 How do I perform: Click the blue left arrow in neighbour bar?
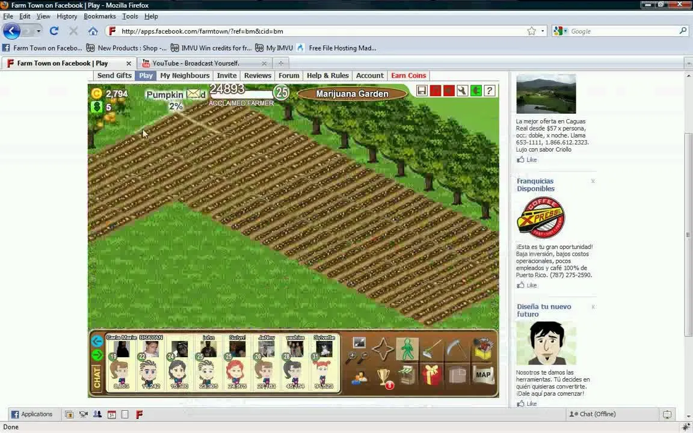coord(97,340)
